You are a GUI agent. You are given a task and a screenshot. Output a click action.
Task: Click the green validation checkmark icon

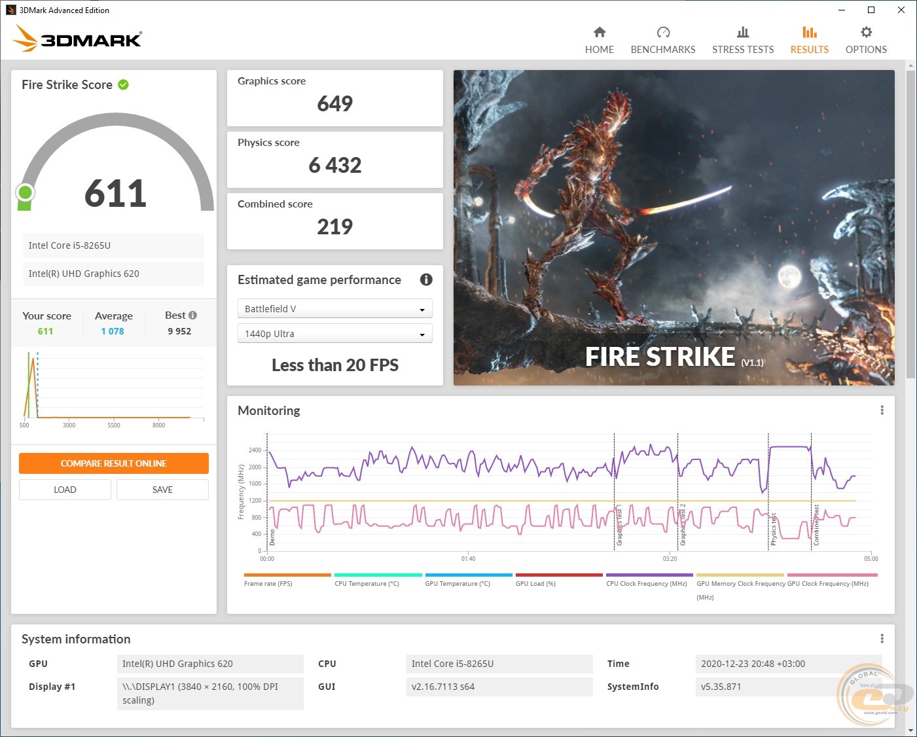(x=123, y=84)
